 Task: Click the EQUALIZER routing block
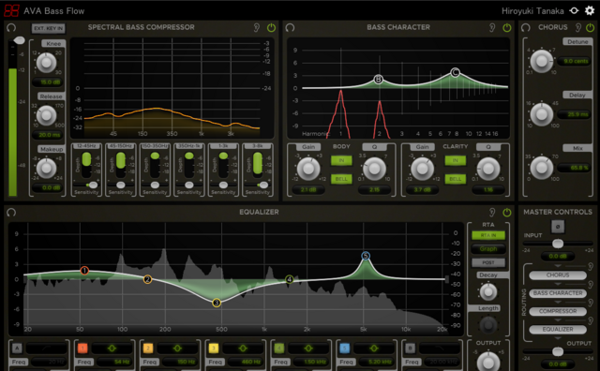(558, 330)
